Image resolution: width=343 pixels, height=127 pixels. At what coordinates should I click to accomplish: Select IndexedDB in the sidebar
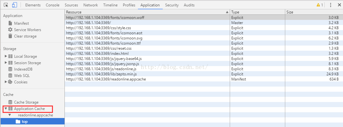23,69
